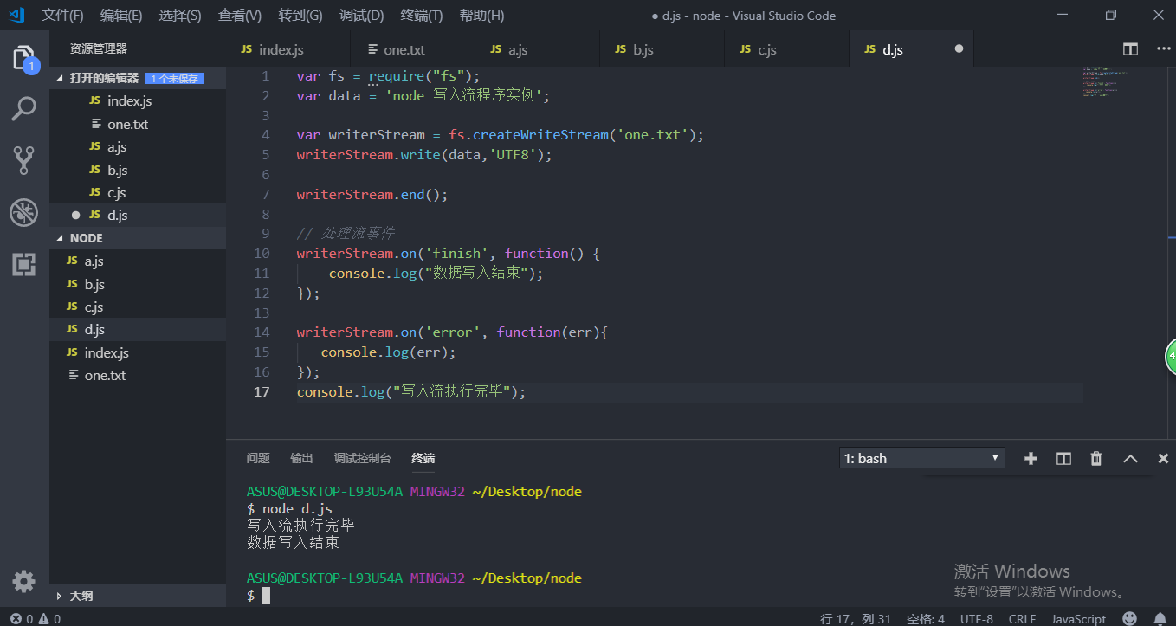Viewport: 1176px width, 626px height.
Task: Open index.js in open editors list
Action: (138, 101)
